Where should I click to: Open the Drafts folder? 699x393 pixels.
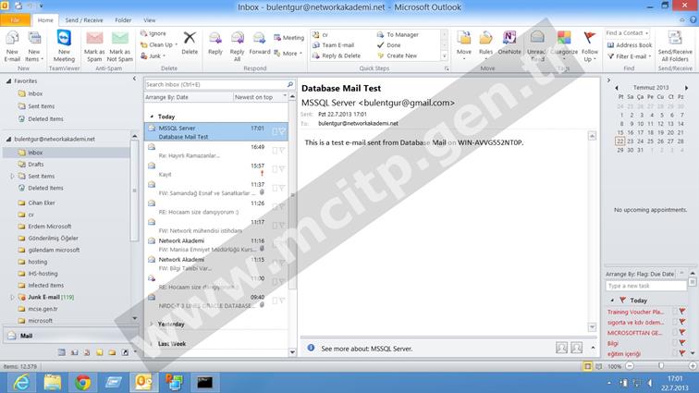click(36, 165)
